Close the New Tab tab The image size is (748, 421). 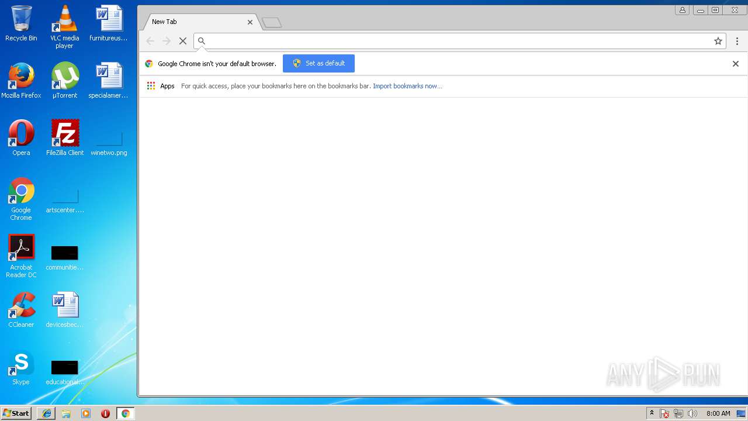click(250, 22)
